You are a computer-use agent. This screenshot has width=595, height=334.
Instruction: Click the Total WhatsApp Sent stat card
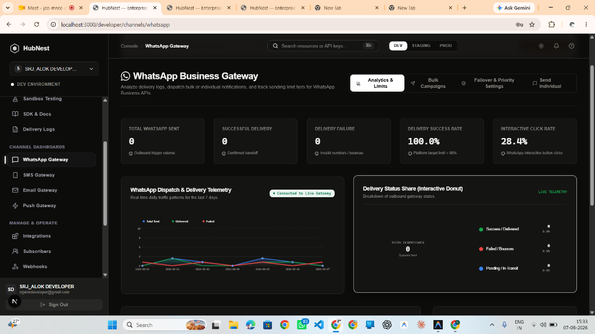(x=163, y=141)
